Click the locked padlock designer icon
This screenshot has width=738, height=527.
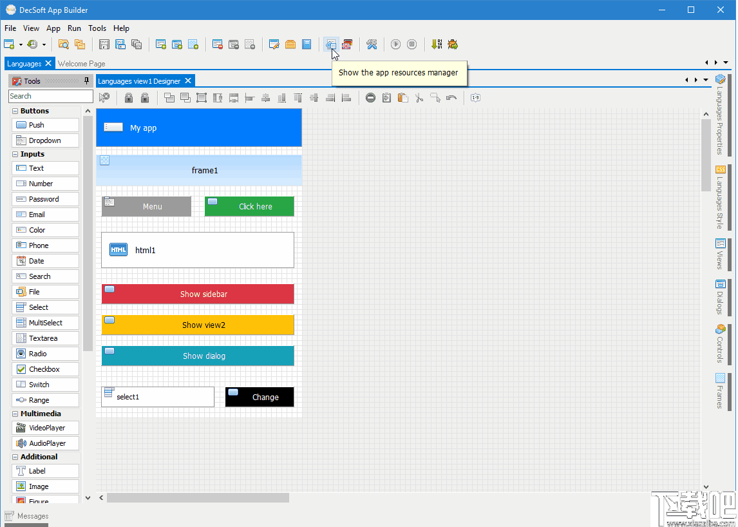(x=129, y=98)
